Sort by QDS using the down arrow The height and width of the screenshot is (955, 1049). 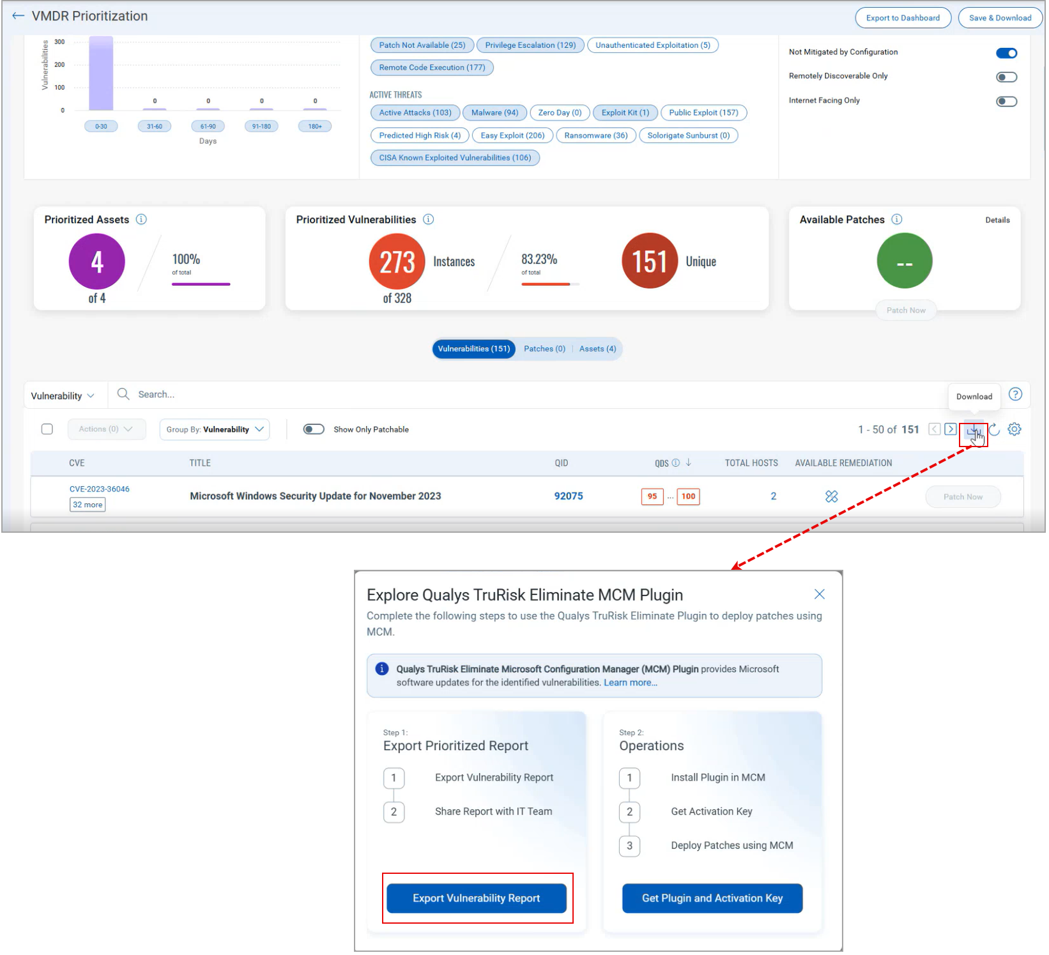tap(689, 462)
